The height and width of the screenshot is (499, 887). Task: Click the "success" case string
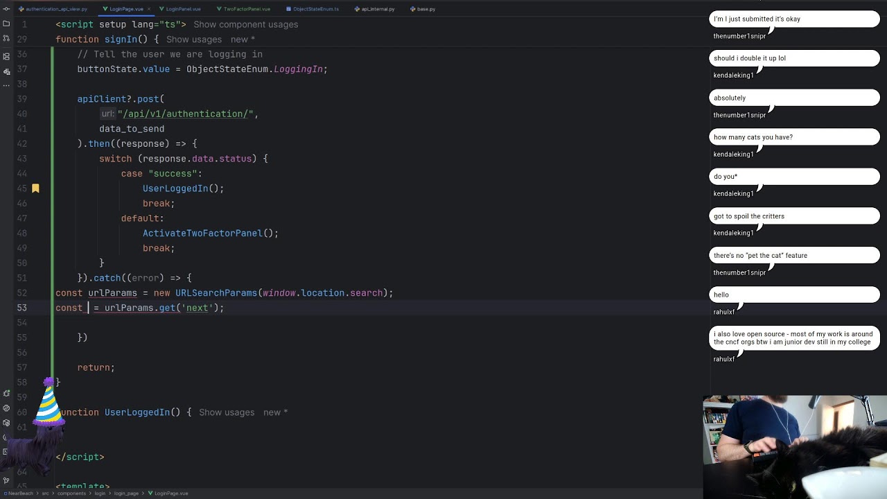point(173,174)
